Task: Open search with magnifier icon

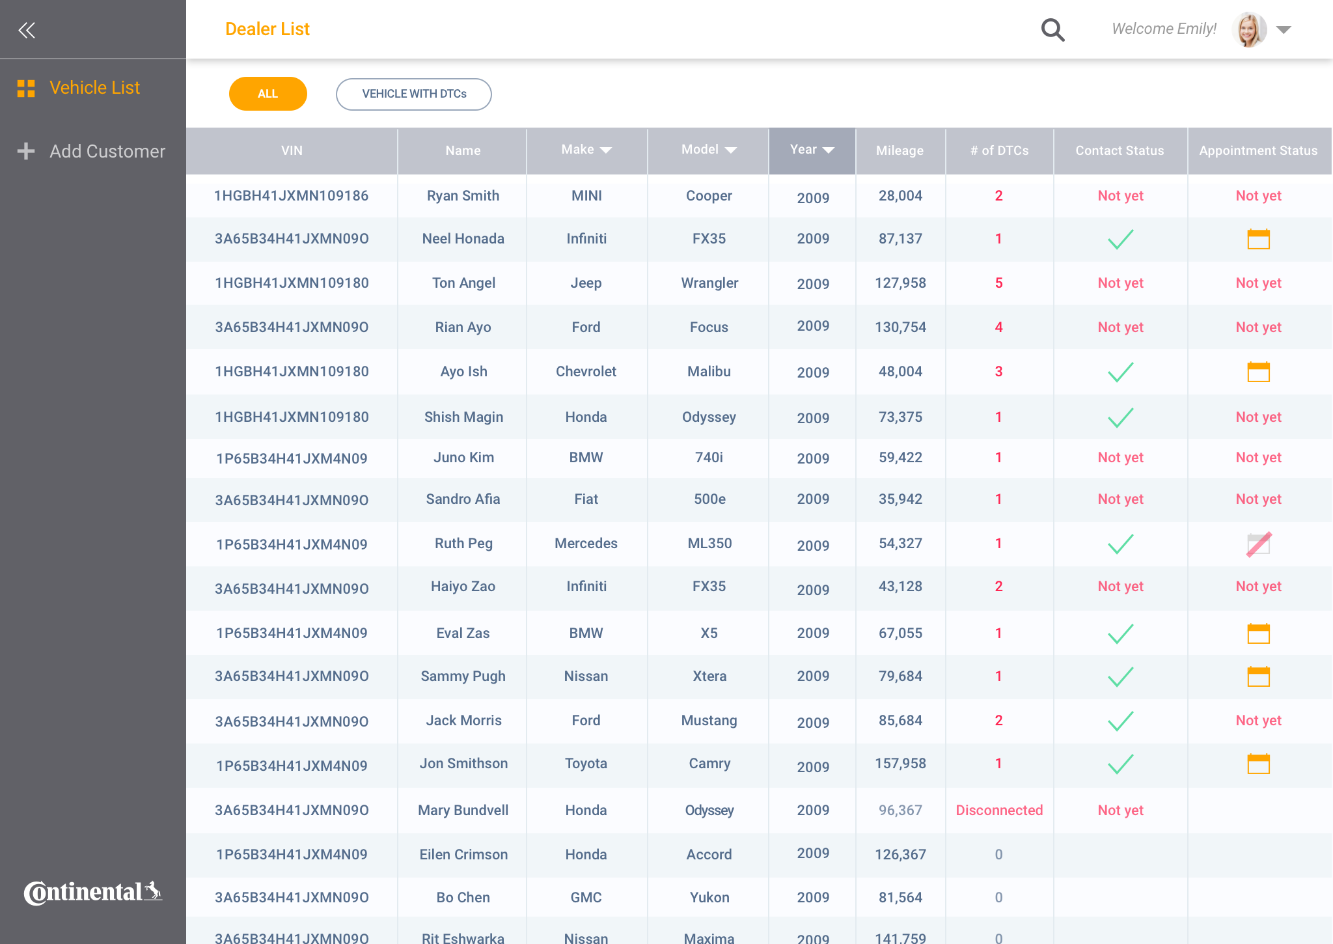Action: pyautogui.click(x=1052, y=29)
